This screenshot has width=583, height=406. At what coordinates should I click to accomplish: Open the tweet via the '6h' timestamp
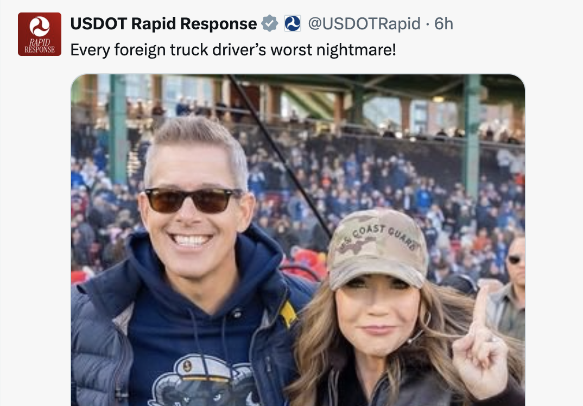pyautogui.click(x=443, y=24)
